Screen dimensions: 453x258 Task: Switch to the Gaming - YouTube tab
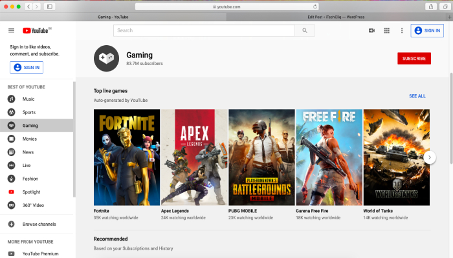[113, 17]
